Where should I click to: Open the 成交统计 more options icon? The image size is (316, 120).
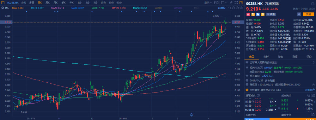click(x=308, y=95)
